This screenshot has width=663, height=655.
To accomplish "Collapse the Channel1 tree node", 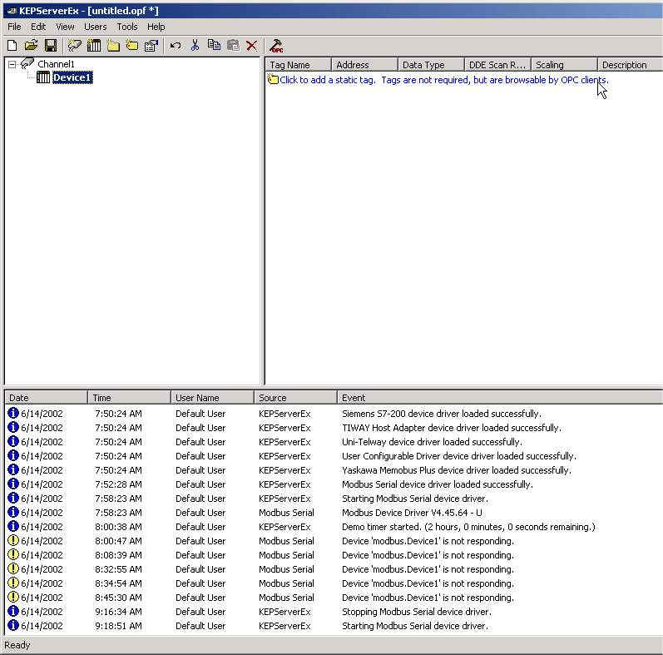I will (12, 65).
